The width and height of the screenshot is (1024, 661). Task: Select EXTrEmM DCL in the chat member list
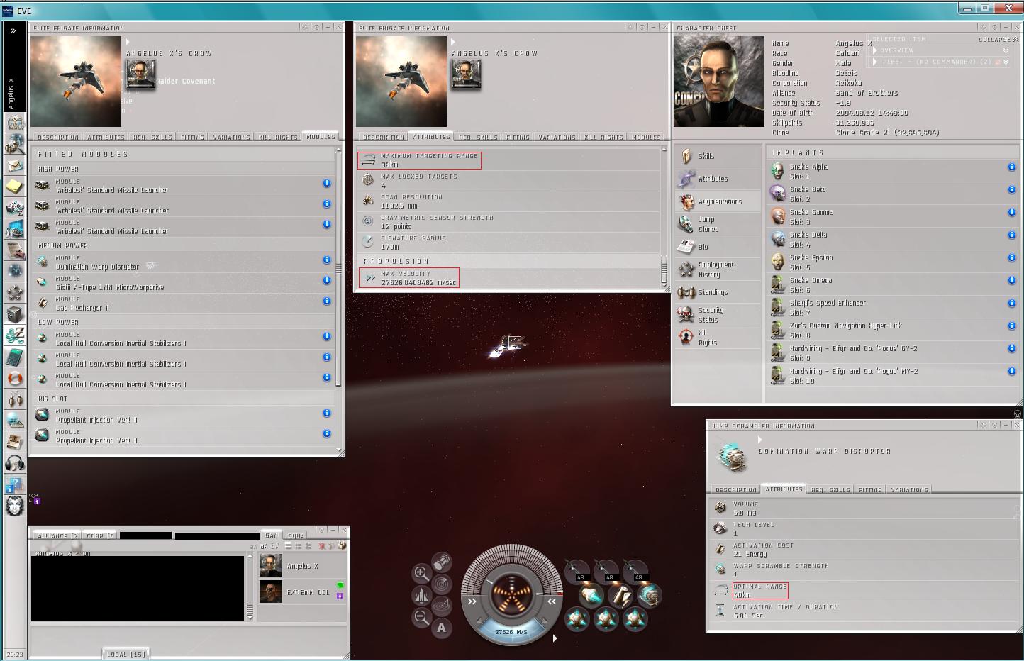tap(301, 591)
